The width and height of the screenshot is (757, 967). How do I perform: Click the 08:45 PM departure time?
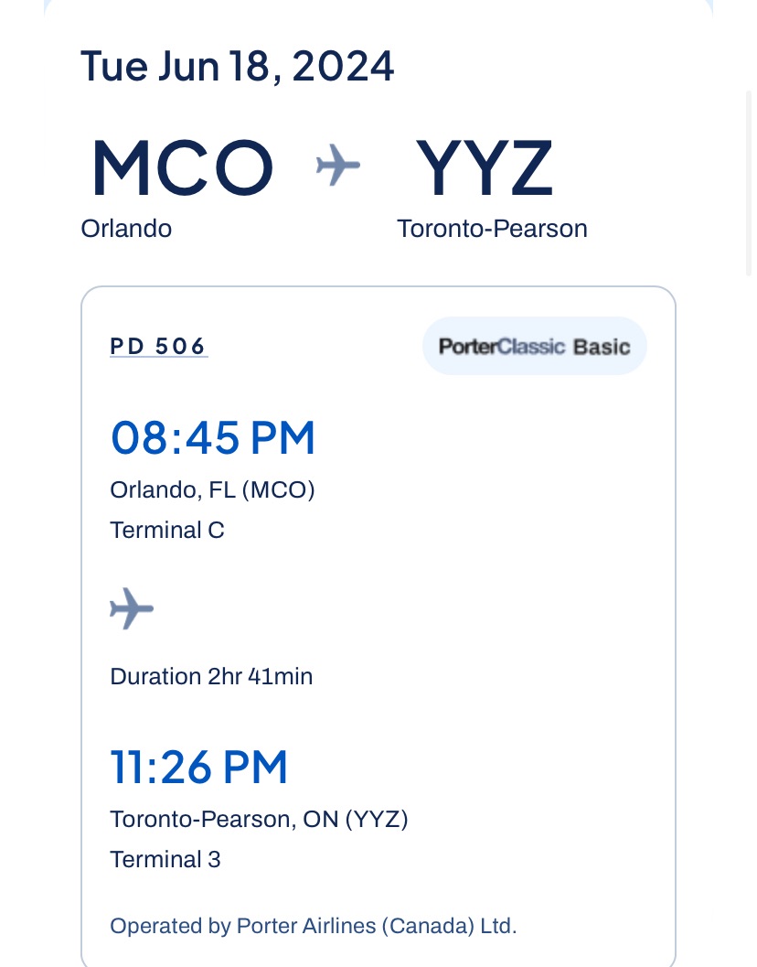click(x=213, y=438)
